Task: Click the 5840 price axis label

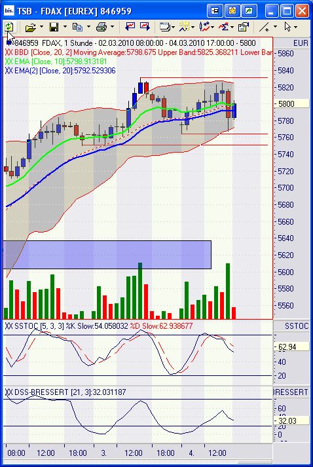Action: pyautogui.click(x=285, y=71)
